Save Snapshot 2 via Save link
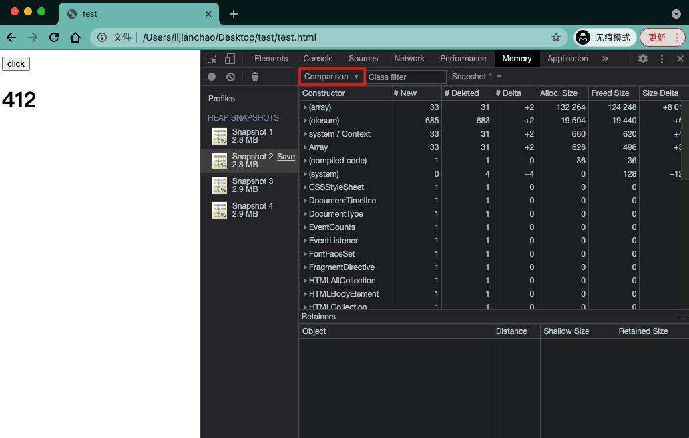689x438 pixels. coord(286,157)
